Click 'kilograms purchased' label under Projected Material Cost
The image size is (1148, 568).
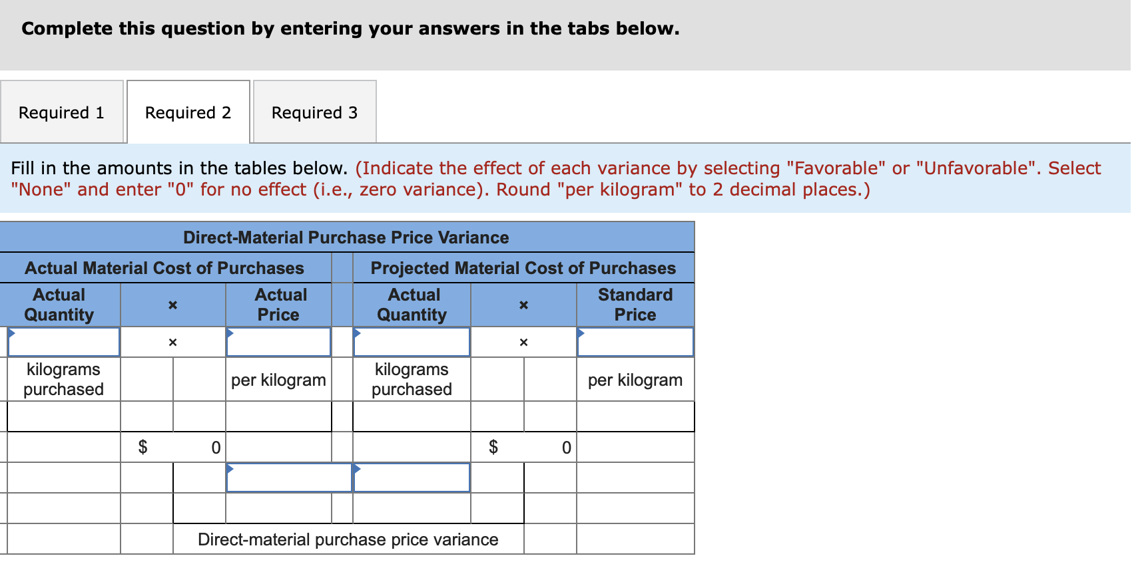pos(412,379)
